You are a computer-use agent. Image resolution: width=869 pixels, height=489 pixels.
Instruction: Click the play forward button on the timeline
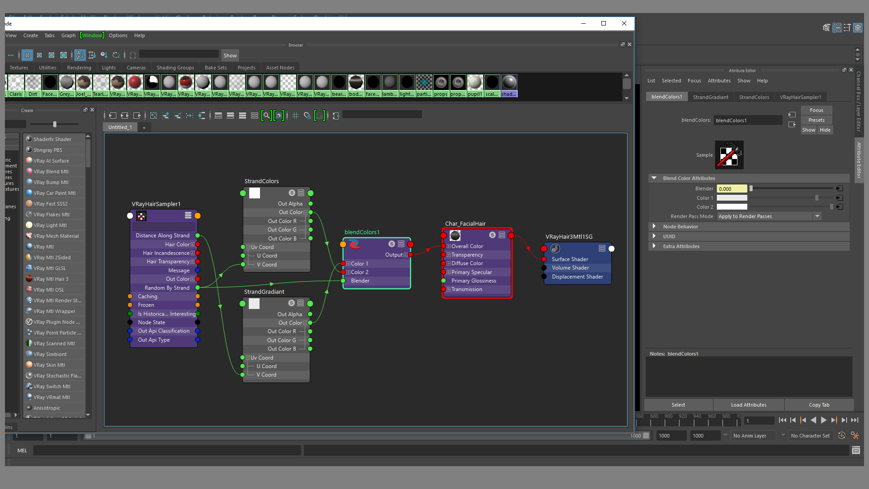pyautogui.click(x=823, y=420)
